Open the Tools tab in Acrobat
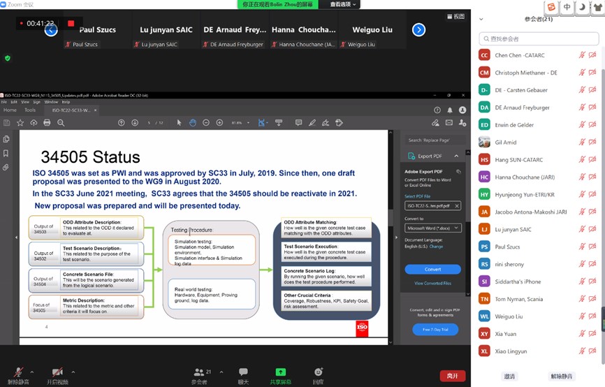Screen dimensions: 605x387 pyautogui.click(x=30, y=110)
